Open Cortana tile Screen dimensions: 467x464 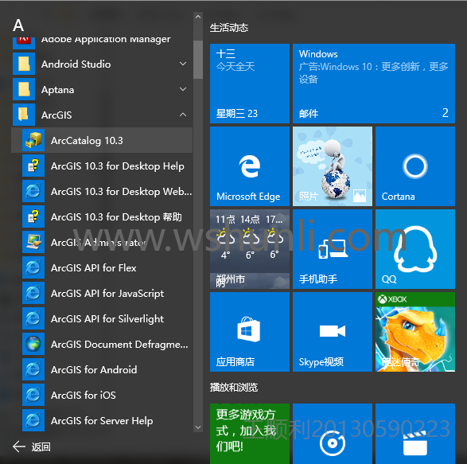point(415,166)
